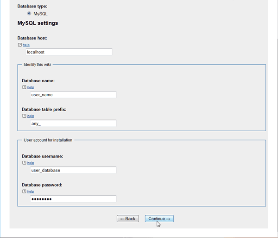The height and width of the screenshot is (238, 278).
Task: Focus the username field containing user_database
Action: point(73,170)
